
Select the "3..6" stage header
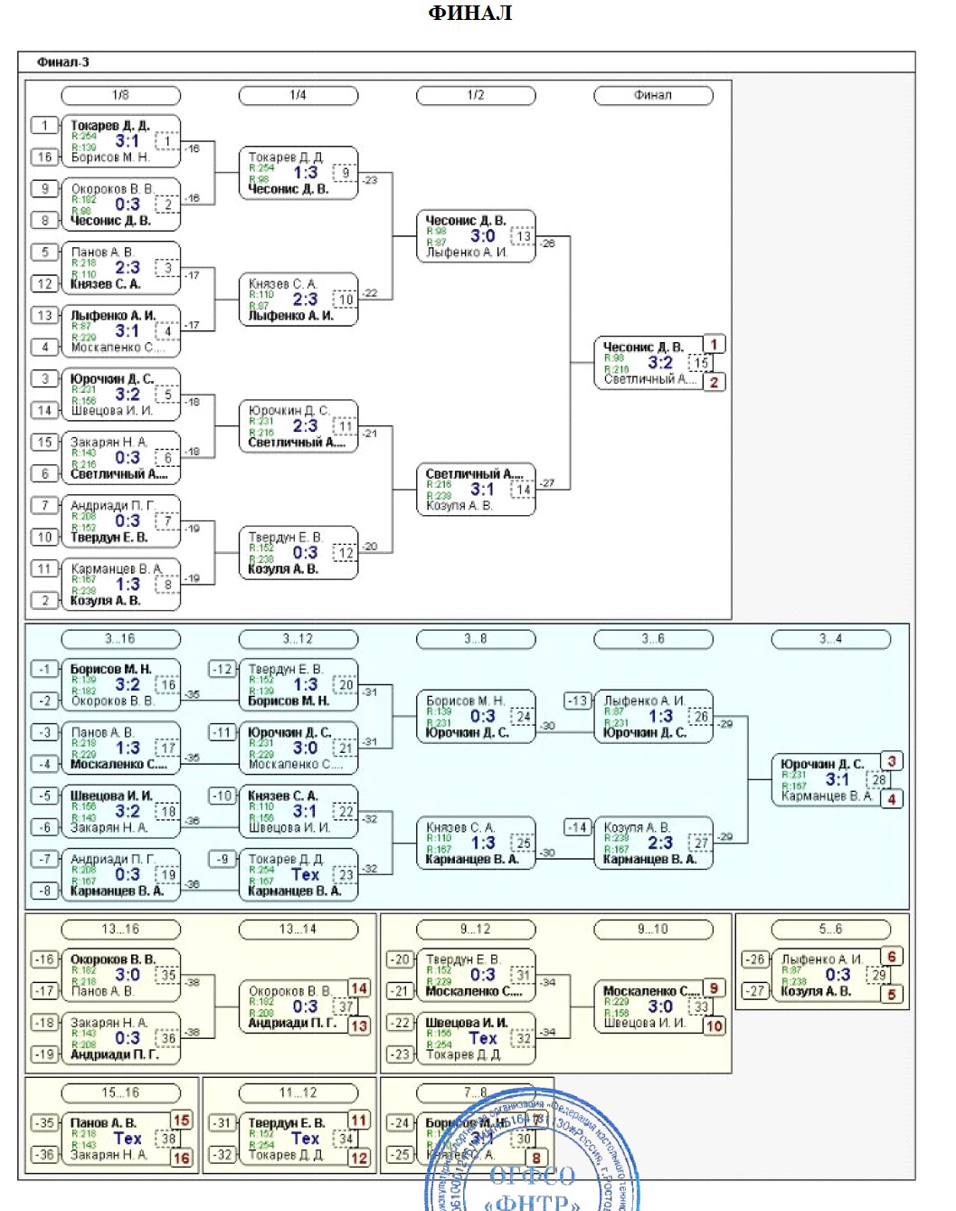point(653,639)
